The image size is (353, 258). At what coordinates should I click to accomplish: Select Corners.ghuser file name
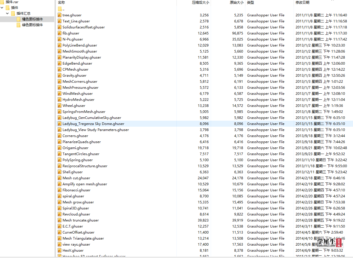coord(75,136)
